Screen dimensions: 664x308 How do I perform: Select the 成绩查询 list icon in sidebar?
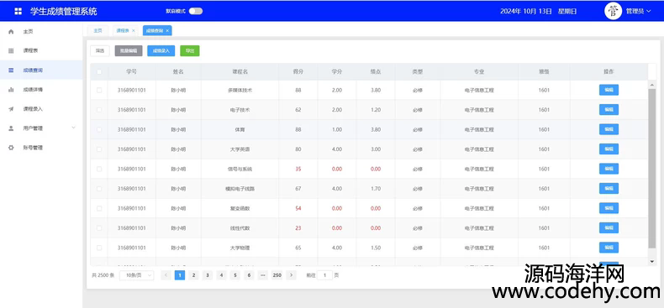point(11,70)
